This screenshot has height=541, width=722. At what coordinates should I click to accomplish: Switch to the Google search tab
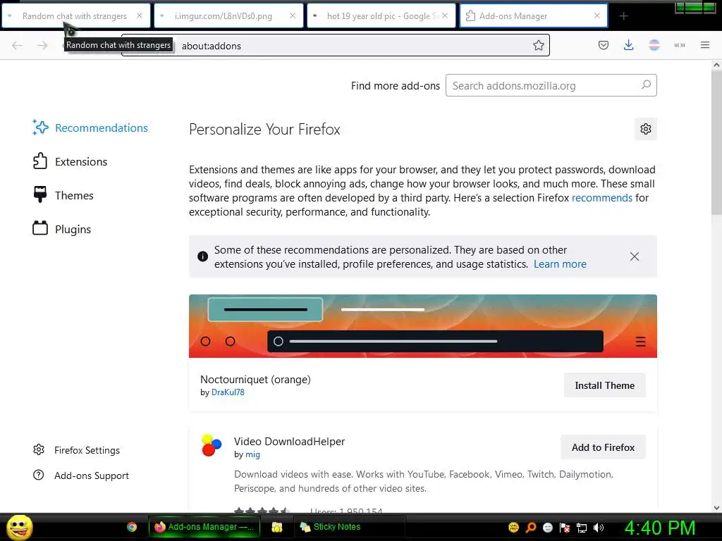pos(381,15)
